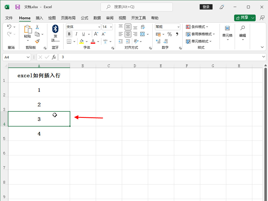This screenshot has height=201, width=268.
Task: Toggle Underline formatting
Action: [x=83, y=34]
